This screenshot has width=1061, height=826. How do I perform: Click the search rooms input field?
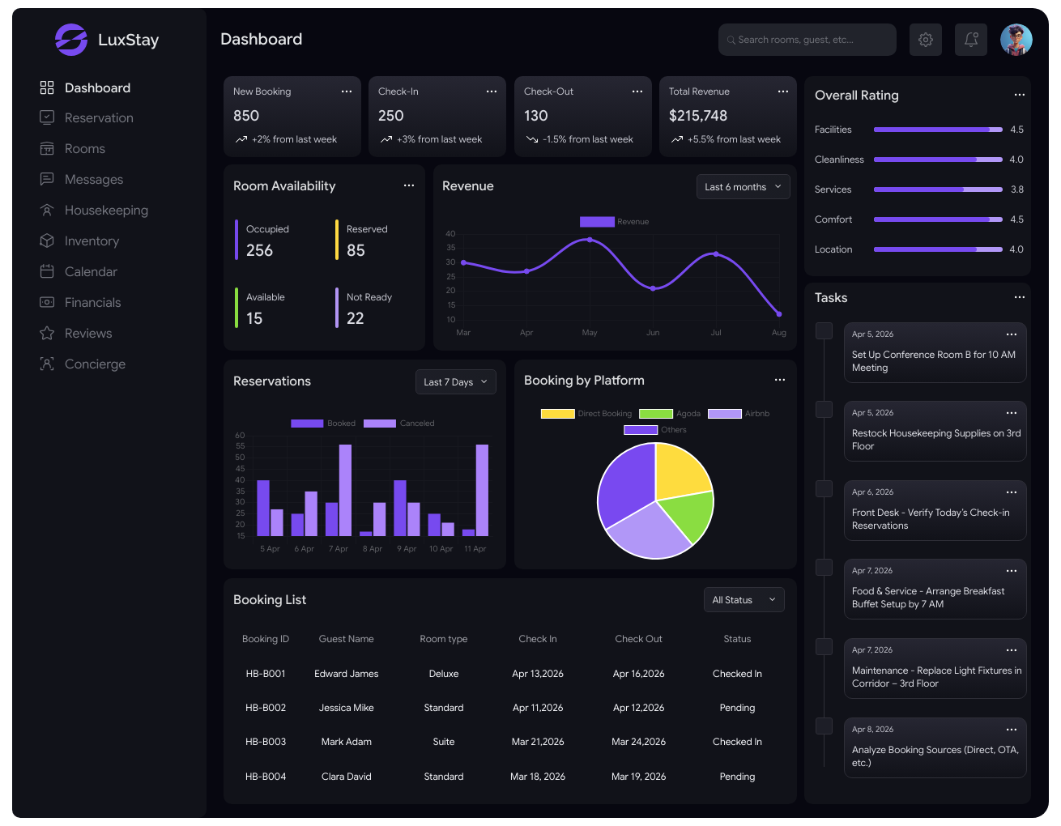coord(807,40)
